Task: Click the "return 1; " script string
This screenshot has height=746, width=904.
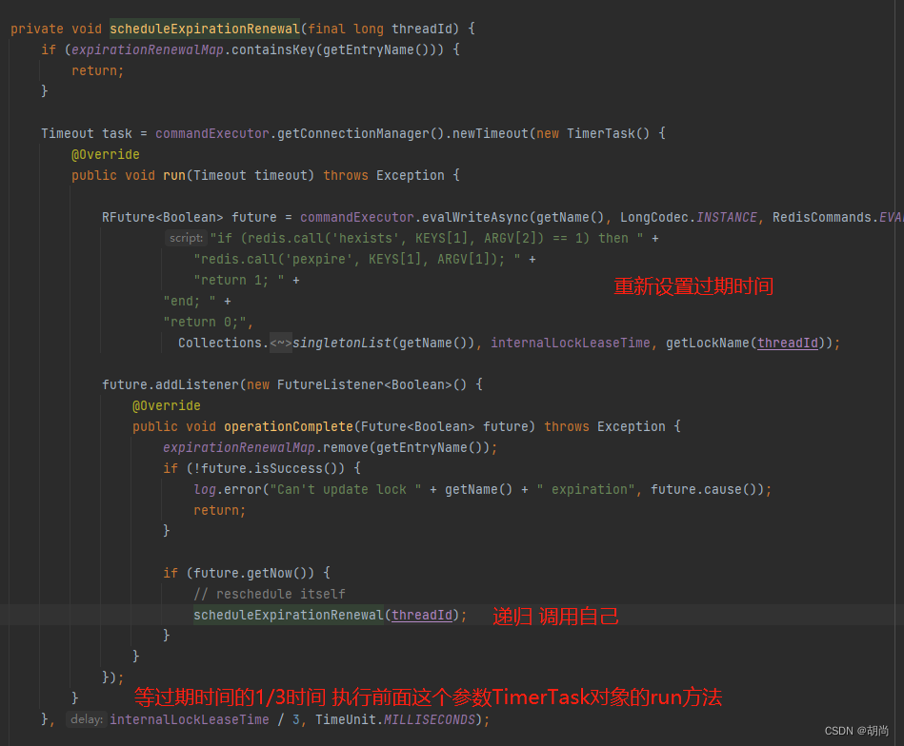Action: (239, 280)
